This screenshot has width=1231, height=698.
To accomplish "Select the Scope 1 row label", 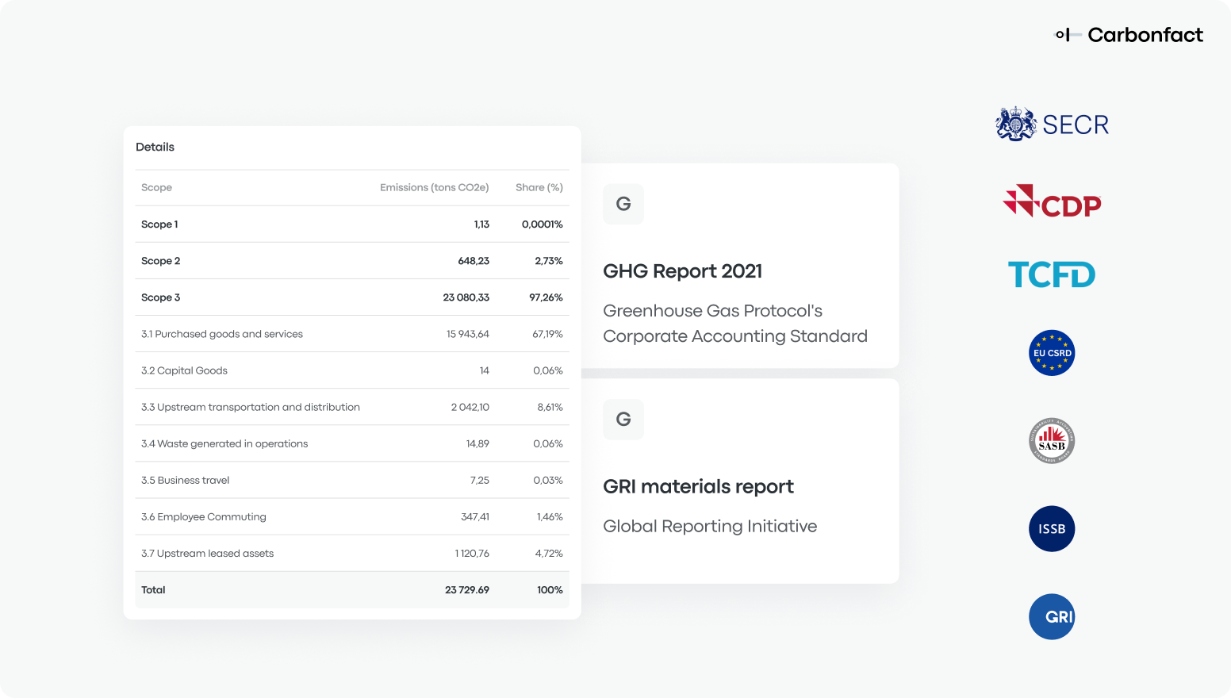I will (x=159, y=224).
